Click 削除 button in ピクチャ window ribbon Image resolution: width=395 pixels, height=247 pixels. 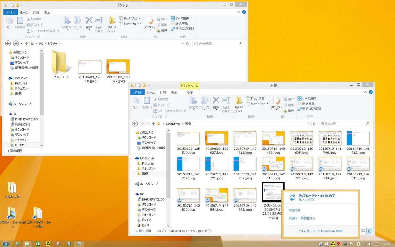point(89,23)
